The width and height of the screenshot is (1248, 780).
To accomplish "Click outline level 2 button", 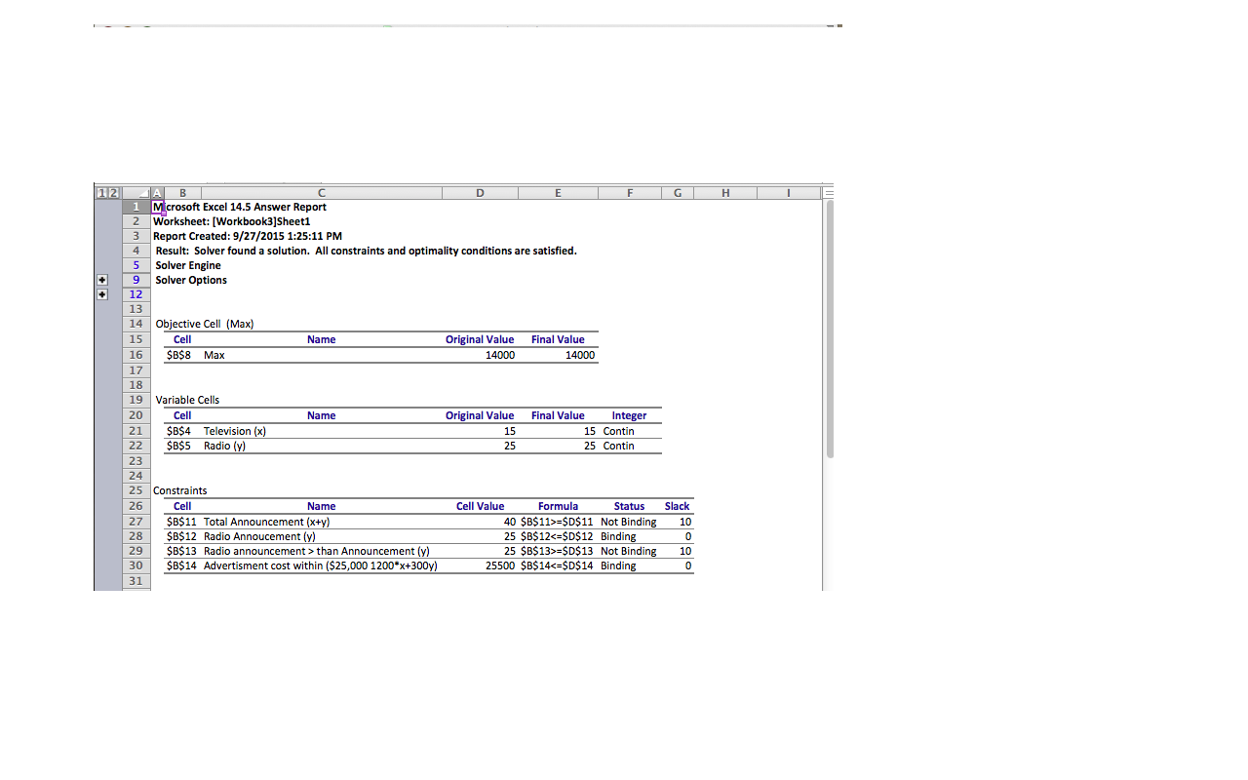I will point(113,193).
